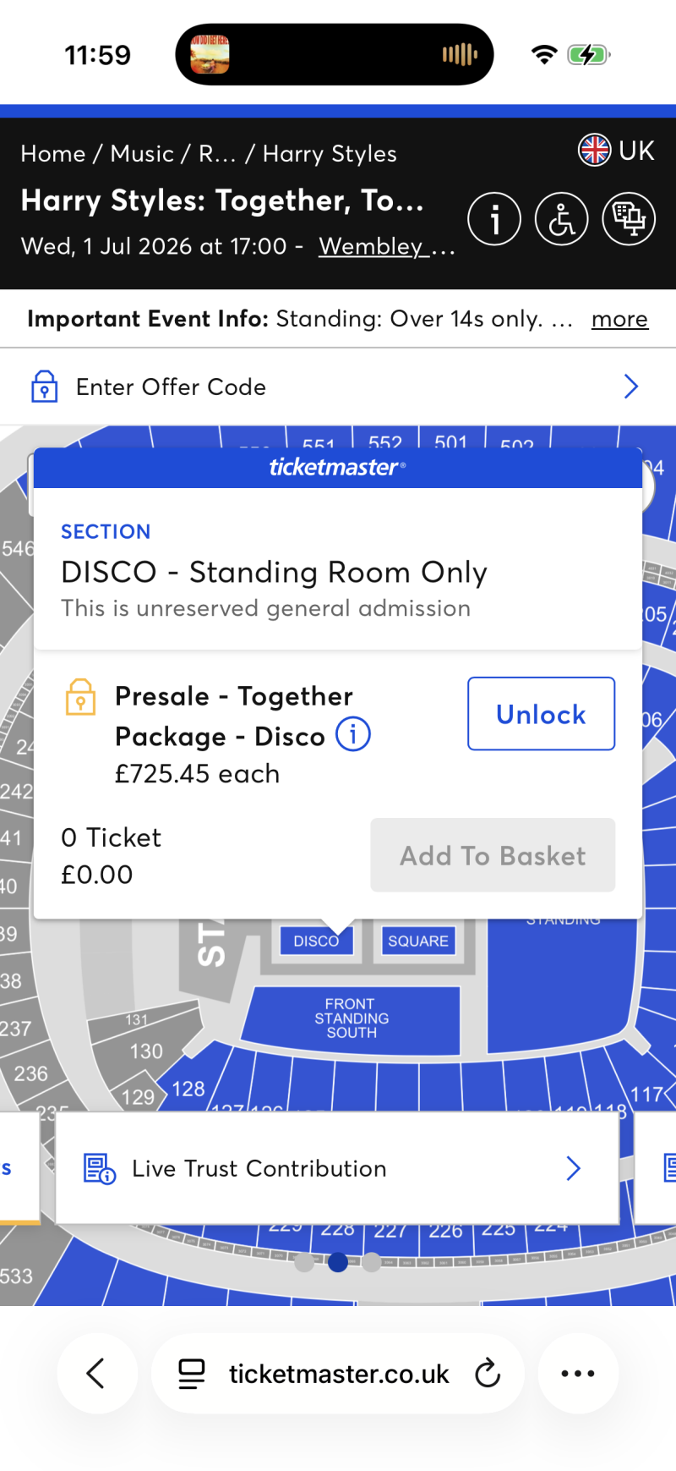This screenshot has height=1471, width=676.
Task: Reload the ticketmaster.co.uk page
Action: (488, 1373)
